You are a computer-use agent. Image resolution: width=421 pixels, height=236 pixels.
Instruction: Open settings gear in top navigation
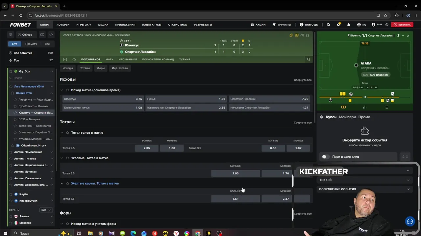(x=338, y=25)
